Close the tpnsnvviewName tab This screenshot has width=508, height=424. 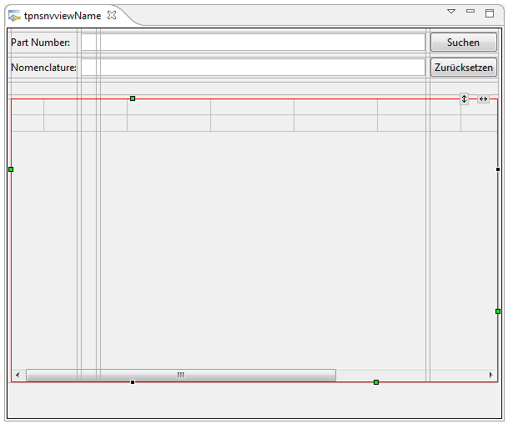(x=112, y=15)
